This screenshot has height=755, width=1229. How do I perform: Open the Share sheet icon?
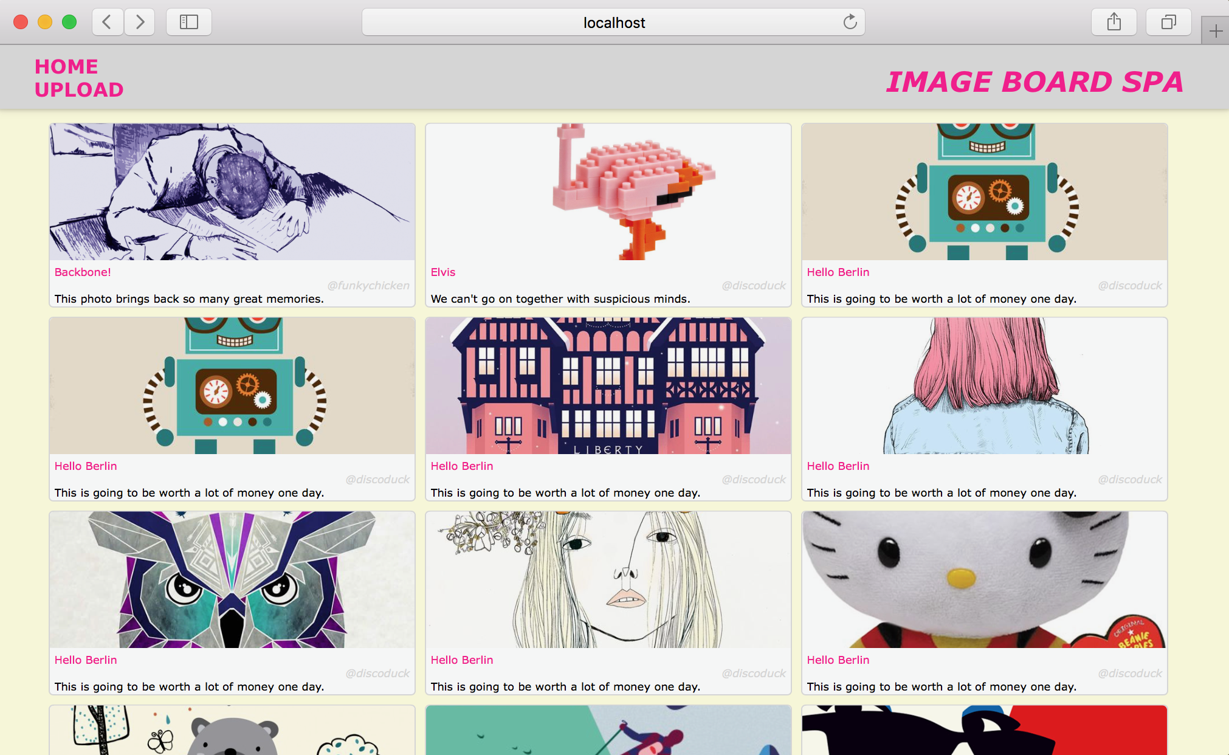click(1114, 22)
